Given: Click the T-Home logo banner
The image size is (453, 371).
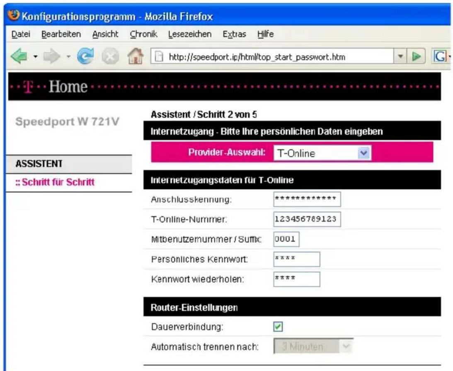Looking at the screenshot, I should coord(224,86).
